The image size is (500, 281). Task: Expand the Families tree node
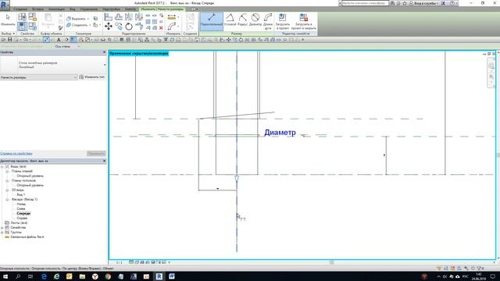pos(2,227)
